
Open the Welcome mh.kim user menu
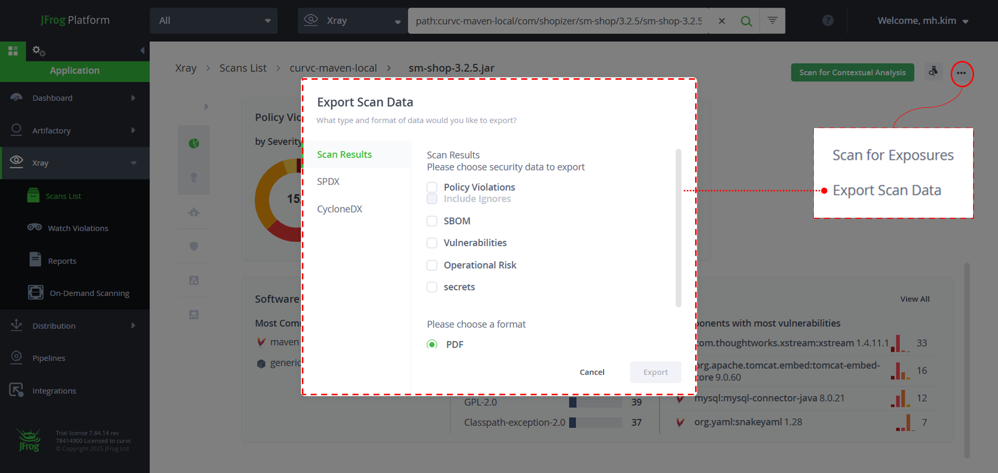pyautogui.click(x=922, y=21)
